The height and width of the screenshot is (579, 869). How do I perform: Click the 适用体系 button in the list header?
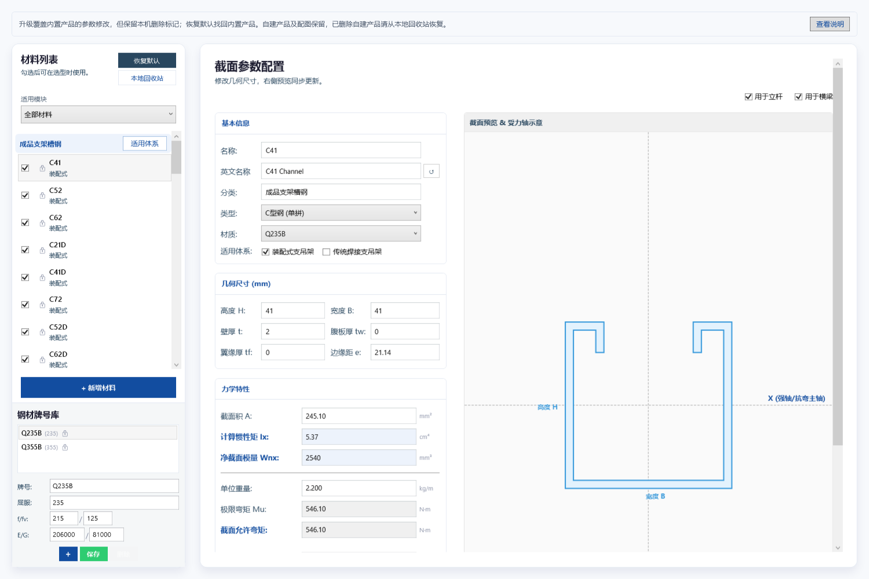(x=145, y=144)
